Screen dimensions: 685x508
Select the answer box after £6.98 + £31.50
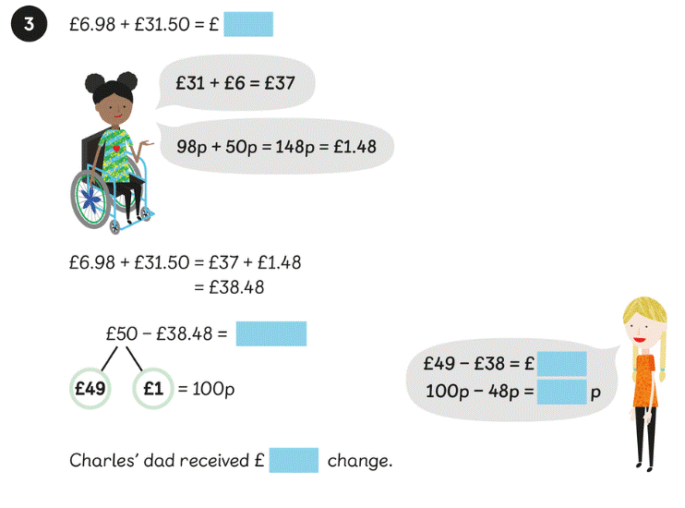pos(247,25)
